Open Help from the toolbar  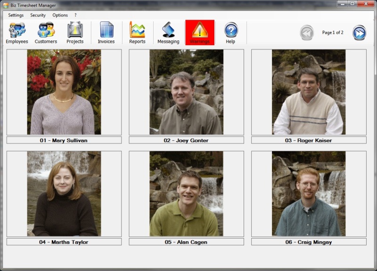pos(230,33)
